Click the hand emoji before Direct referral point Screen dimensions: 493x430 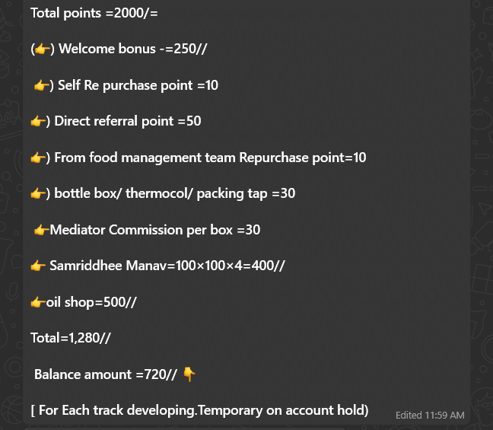pos(38,122)
